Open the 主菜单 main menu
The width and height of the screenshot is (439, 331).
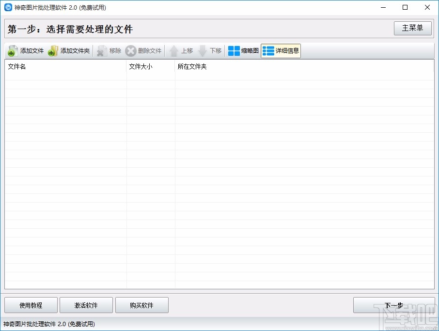412,28
